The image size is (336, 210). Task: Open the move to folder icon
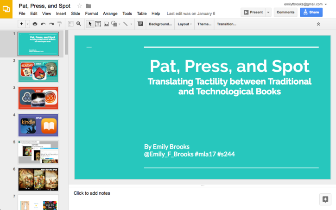tap(88, 6)
